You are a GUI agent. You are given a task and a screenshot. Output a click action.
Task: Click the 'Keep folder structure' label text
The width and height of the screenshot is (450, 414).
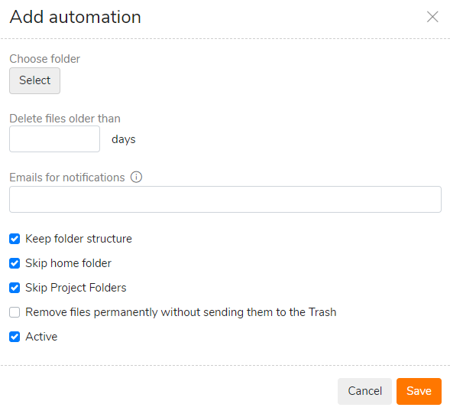point(79,239)
